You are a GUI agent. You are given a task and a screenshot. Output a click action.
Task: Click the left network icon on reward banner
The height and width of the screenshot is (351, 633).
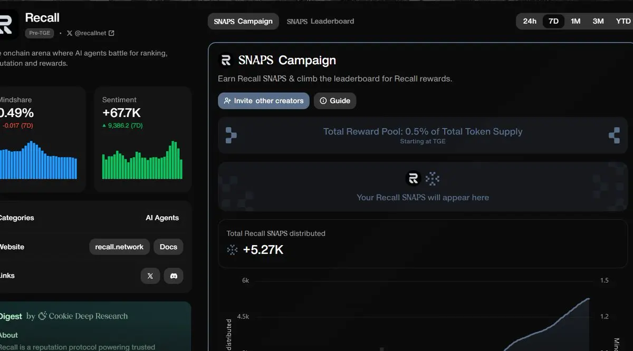pos(231,135)
